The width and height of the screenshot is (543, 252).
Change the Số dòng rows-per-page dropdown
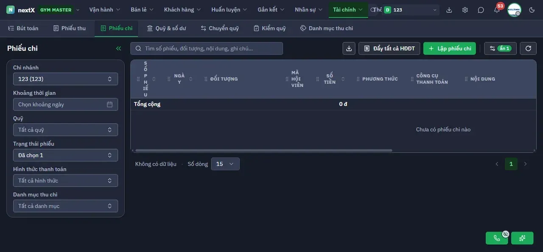tap(225, 164)
